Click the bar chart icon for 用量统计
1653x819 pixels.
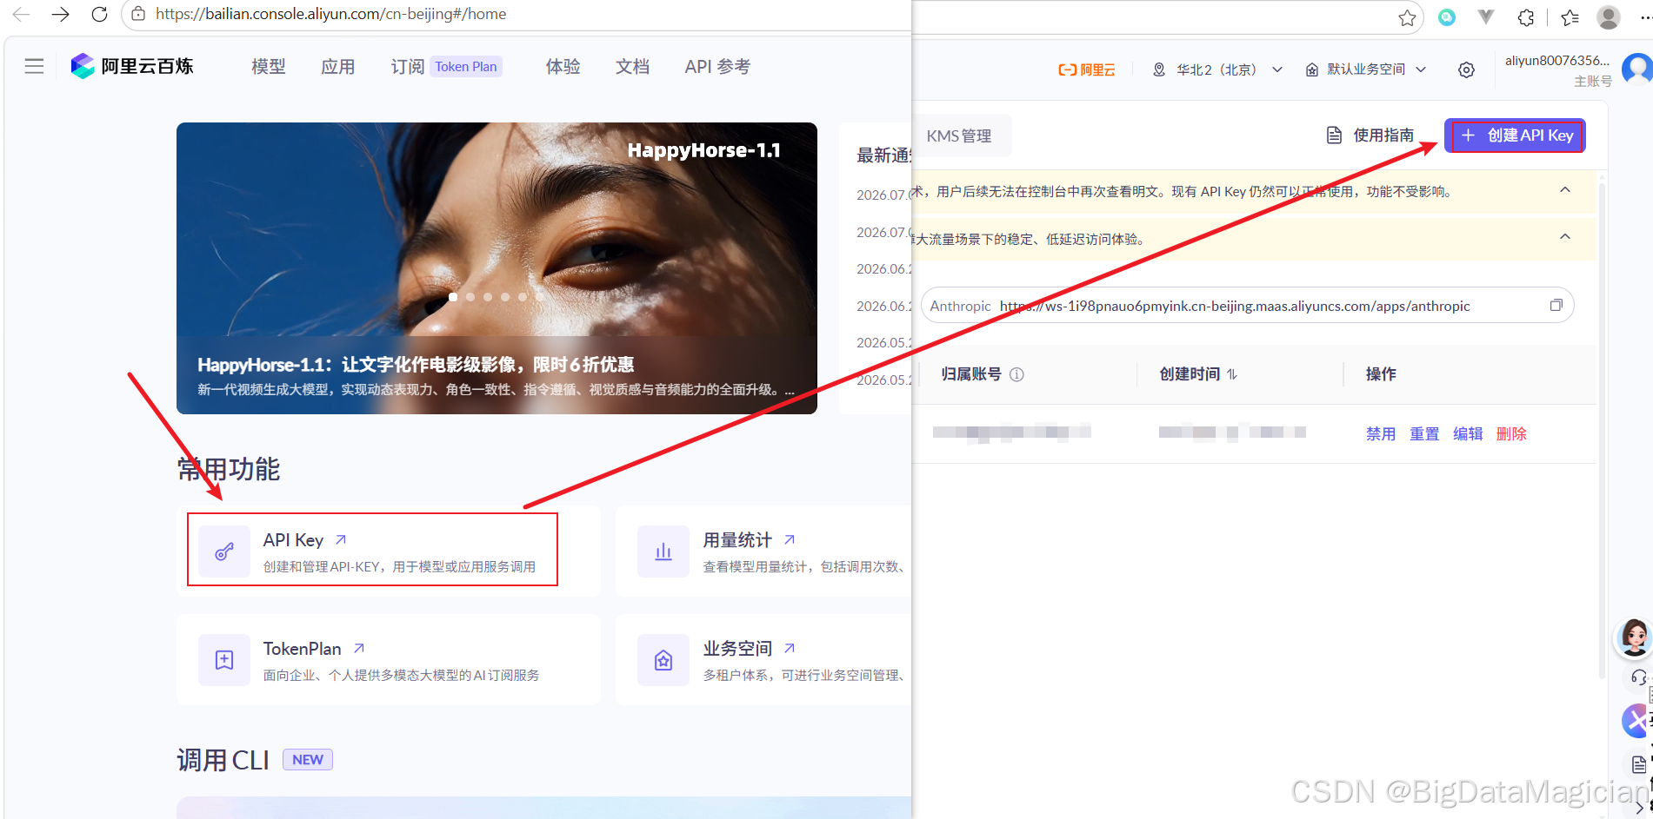pos(663,552)
